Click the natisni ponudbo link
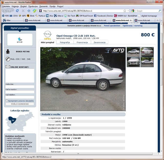Screen dimensions: 164x160 coord(14,138)
